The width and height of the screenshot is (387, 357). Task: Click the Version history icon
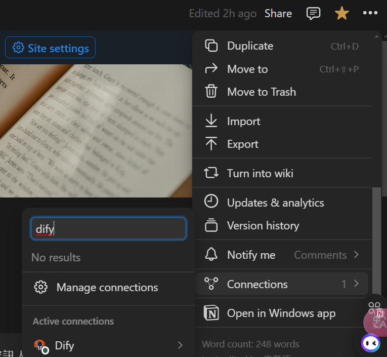click(x=211, y=225)
